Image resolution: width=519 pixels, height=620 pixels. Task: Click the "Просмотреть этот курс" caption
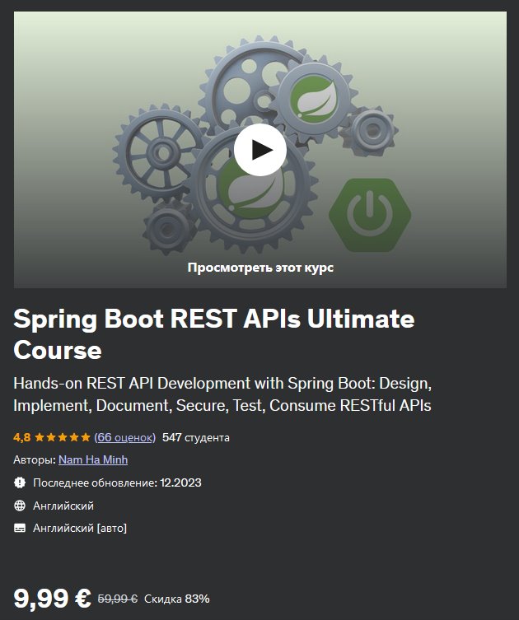260,268
